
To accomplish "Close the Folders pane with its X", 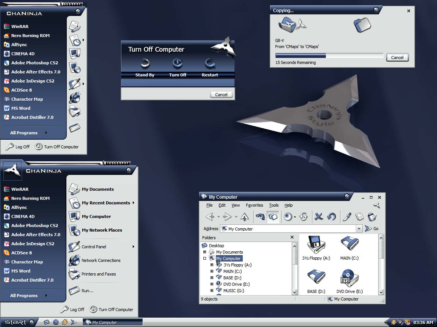I will pyautogui.click(x=292, y=237).
